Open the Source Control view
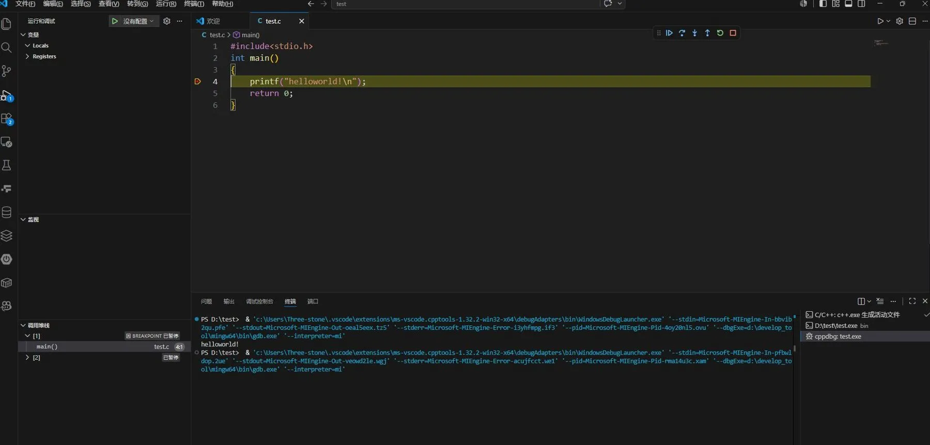Viewport: 930px width, 445px height. click(x=7, y=71)
